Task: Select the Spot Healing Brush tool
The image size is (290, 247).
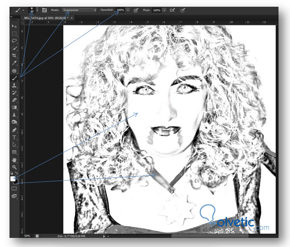Action: point(14,71)
